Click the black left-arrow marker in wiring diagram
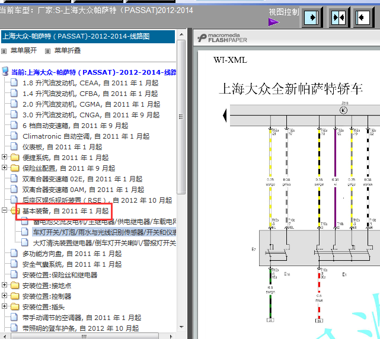The height and width of the screenshot is (339, 380). [x=225, y=116]
